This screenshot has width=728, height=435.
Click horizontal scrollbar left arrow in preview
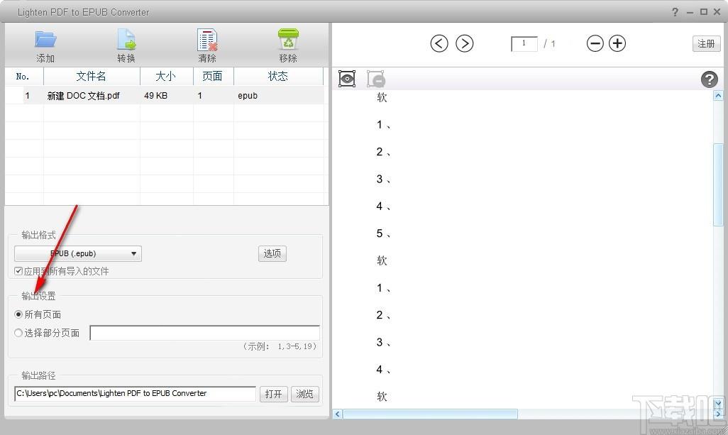click(338, 414)
